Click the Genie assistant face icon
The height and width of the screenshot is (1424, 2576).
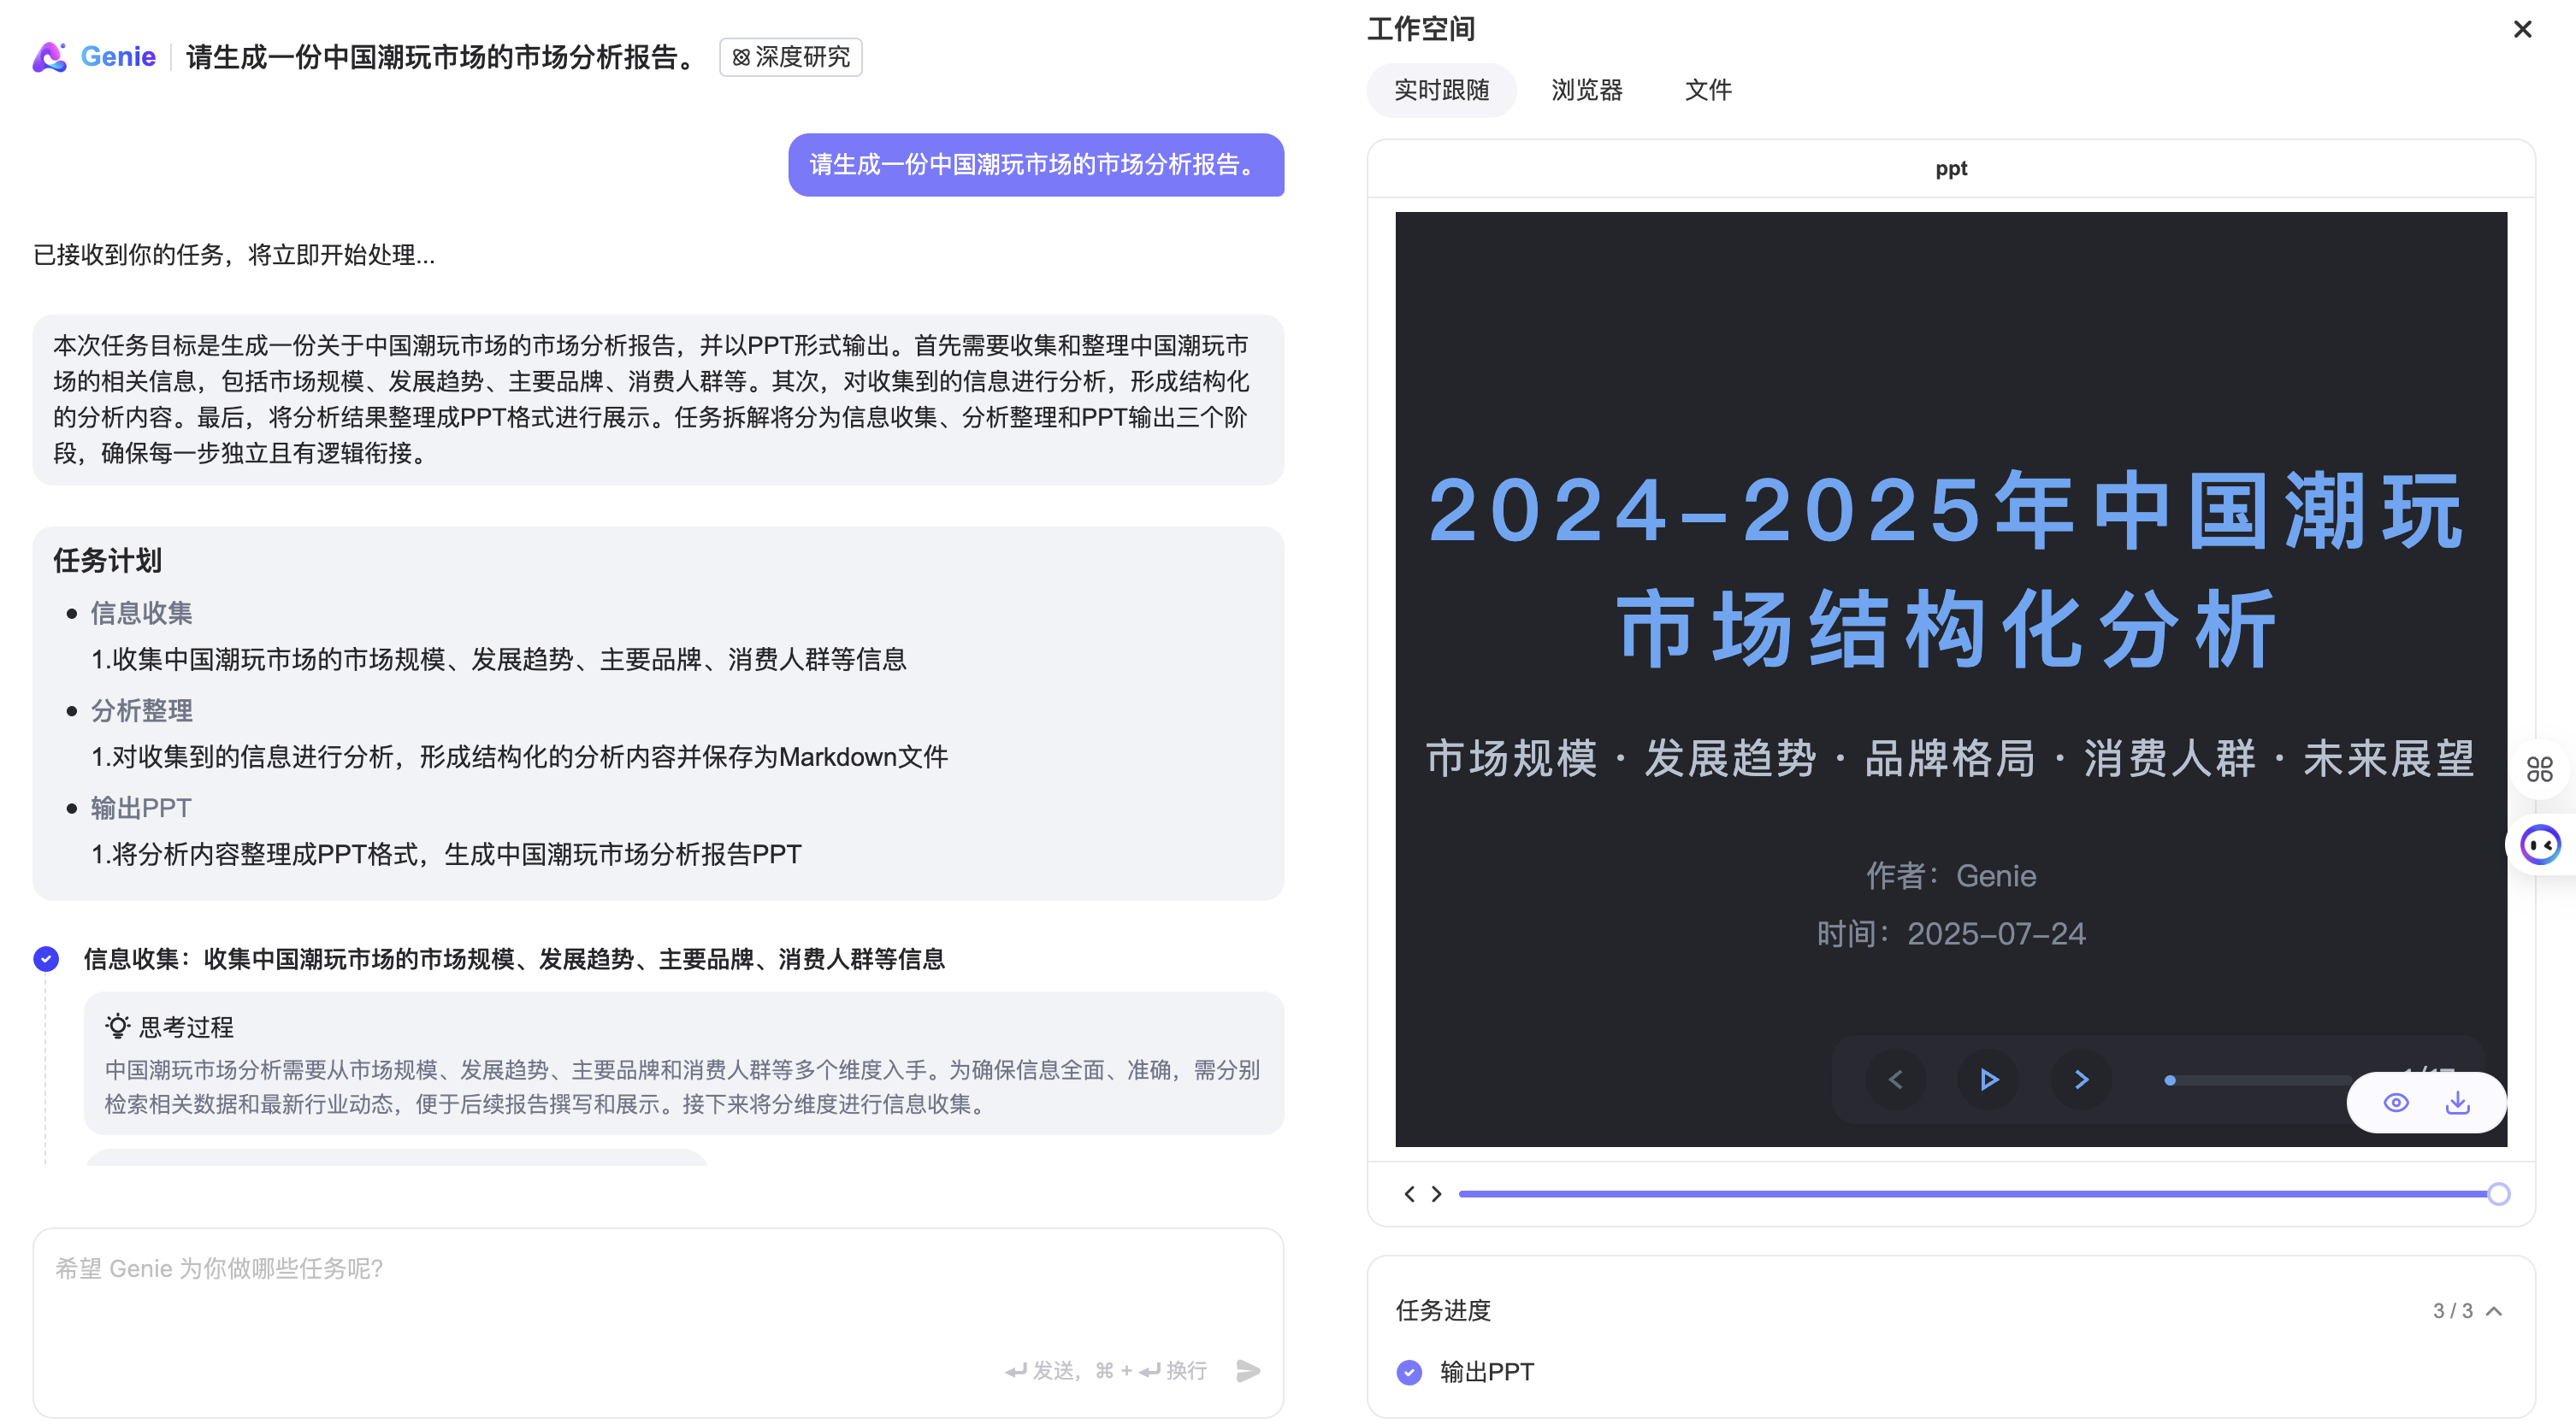(x=2539, y=844)
